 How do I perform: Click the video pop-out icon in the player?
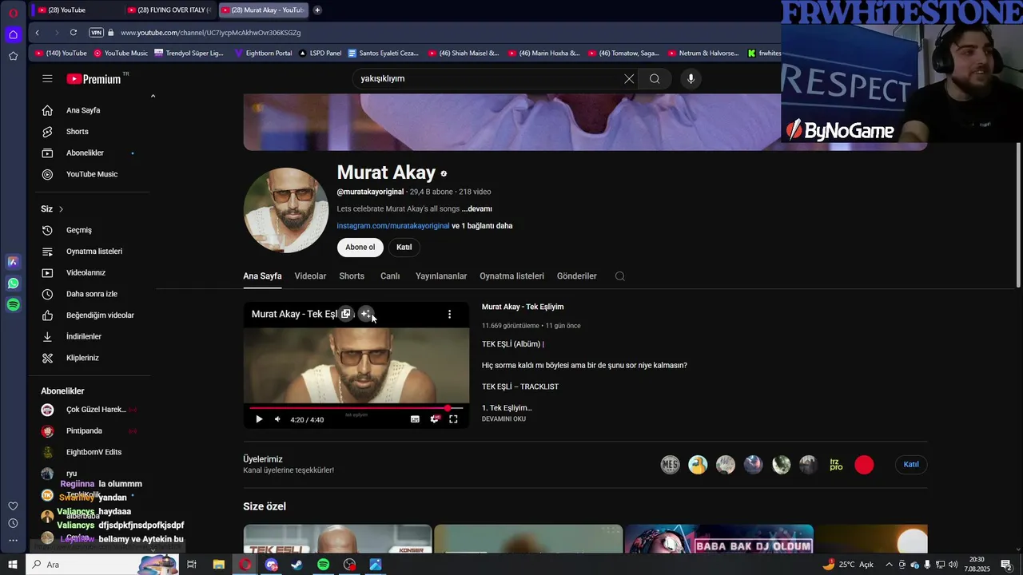click(345, 314)
